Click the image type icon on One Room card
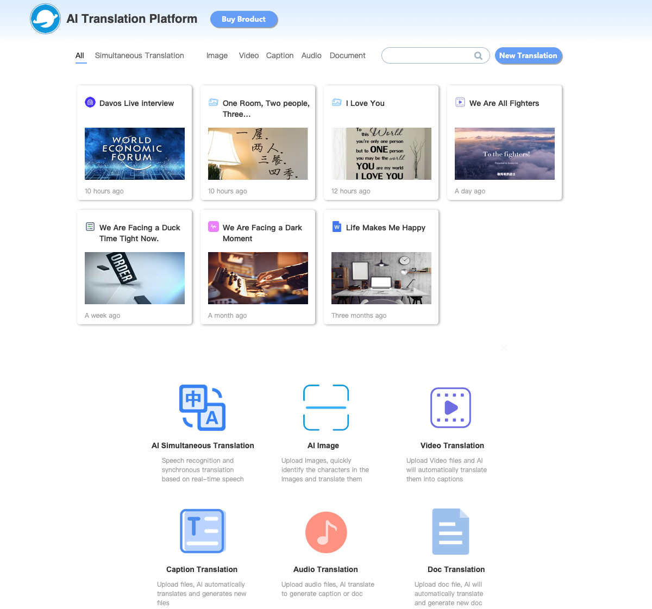The height and width of the screenshot is (609, 652). click(214, 102)
